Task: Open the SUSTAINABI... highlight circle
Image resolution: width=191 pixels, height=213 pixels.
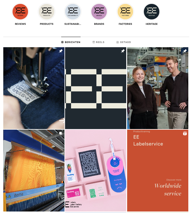Action: 73,12
